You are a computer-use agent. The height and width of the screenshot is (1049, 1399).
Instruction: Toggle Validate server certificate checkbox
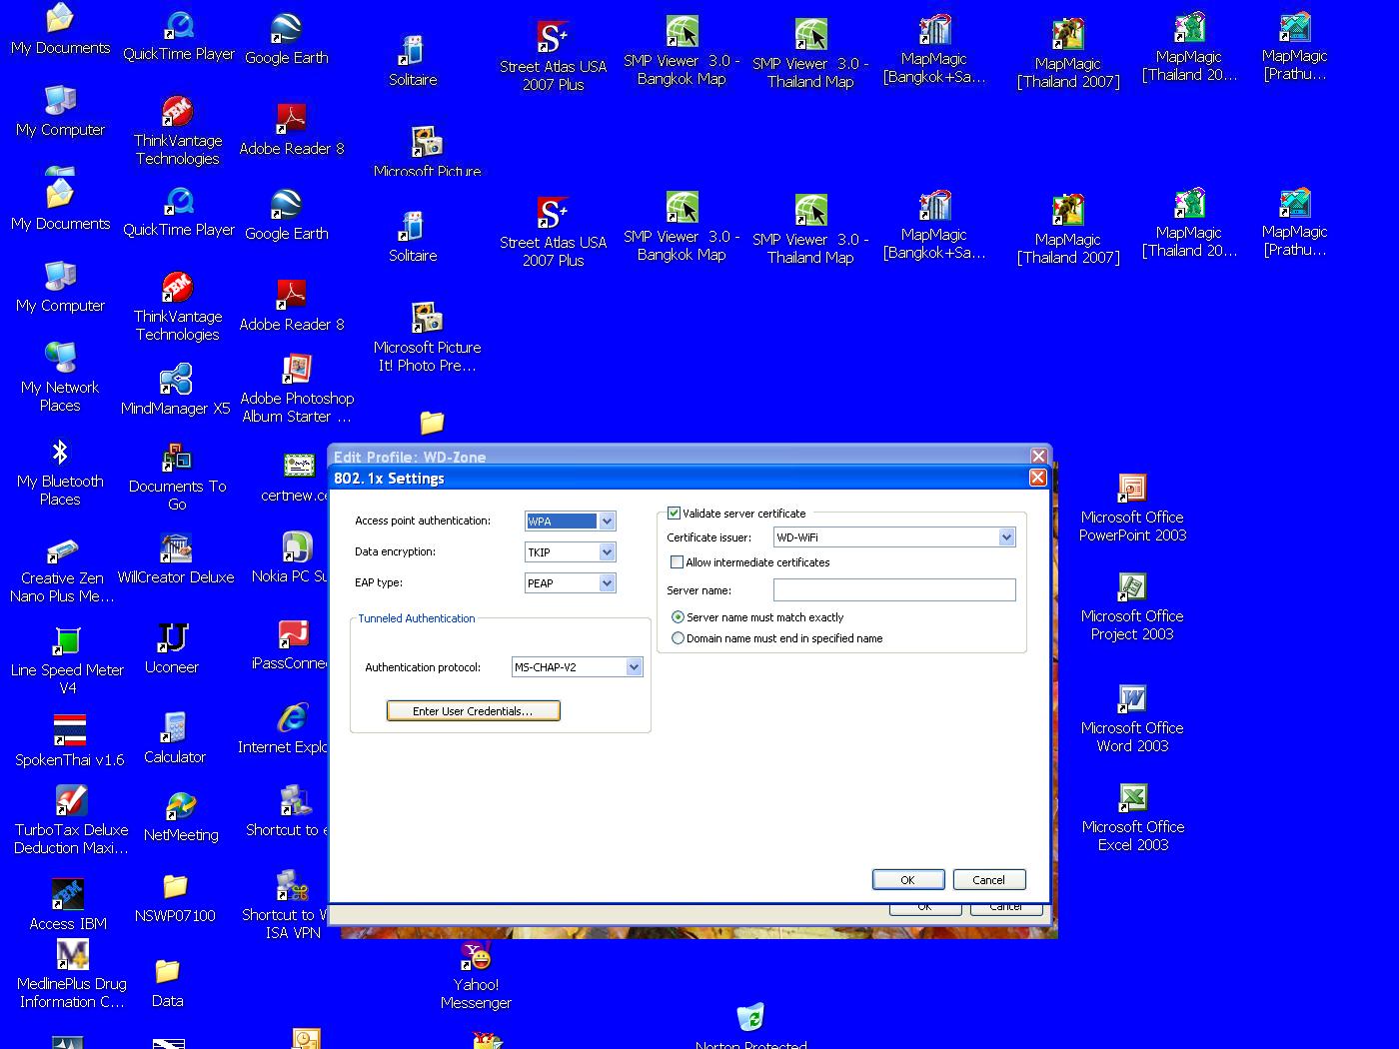[x=675, y=514]
